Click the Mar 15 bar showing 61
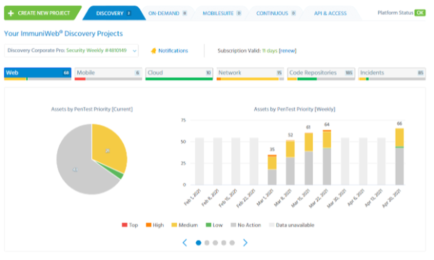The height and width of the screenshot is (260, 434). 309,159
